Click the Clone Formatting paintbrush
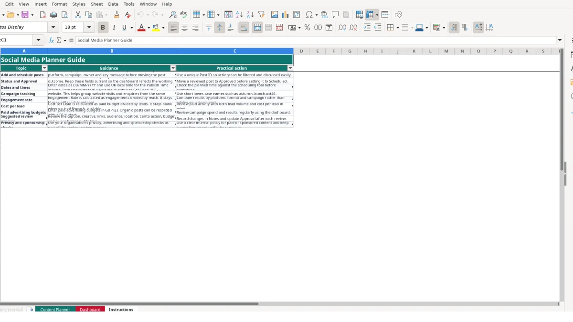The height and width of the screenshot is (322, 573). click(x=117, y=15)
